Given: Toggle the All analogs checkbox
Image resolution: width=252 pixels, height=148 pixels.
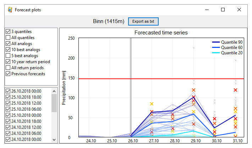Looking at the screenshot, I should (x=8, y=44).
